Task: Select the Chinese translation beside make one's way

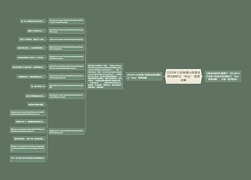Action: 33,21
